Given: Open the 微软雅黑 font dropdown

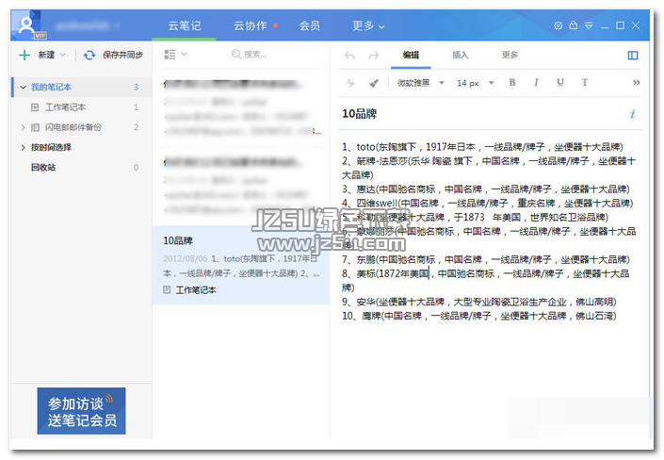Looking at the screenshot, I should (x=420, y=83).
